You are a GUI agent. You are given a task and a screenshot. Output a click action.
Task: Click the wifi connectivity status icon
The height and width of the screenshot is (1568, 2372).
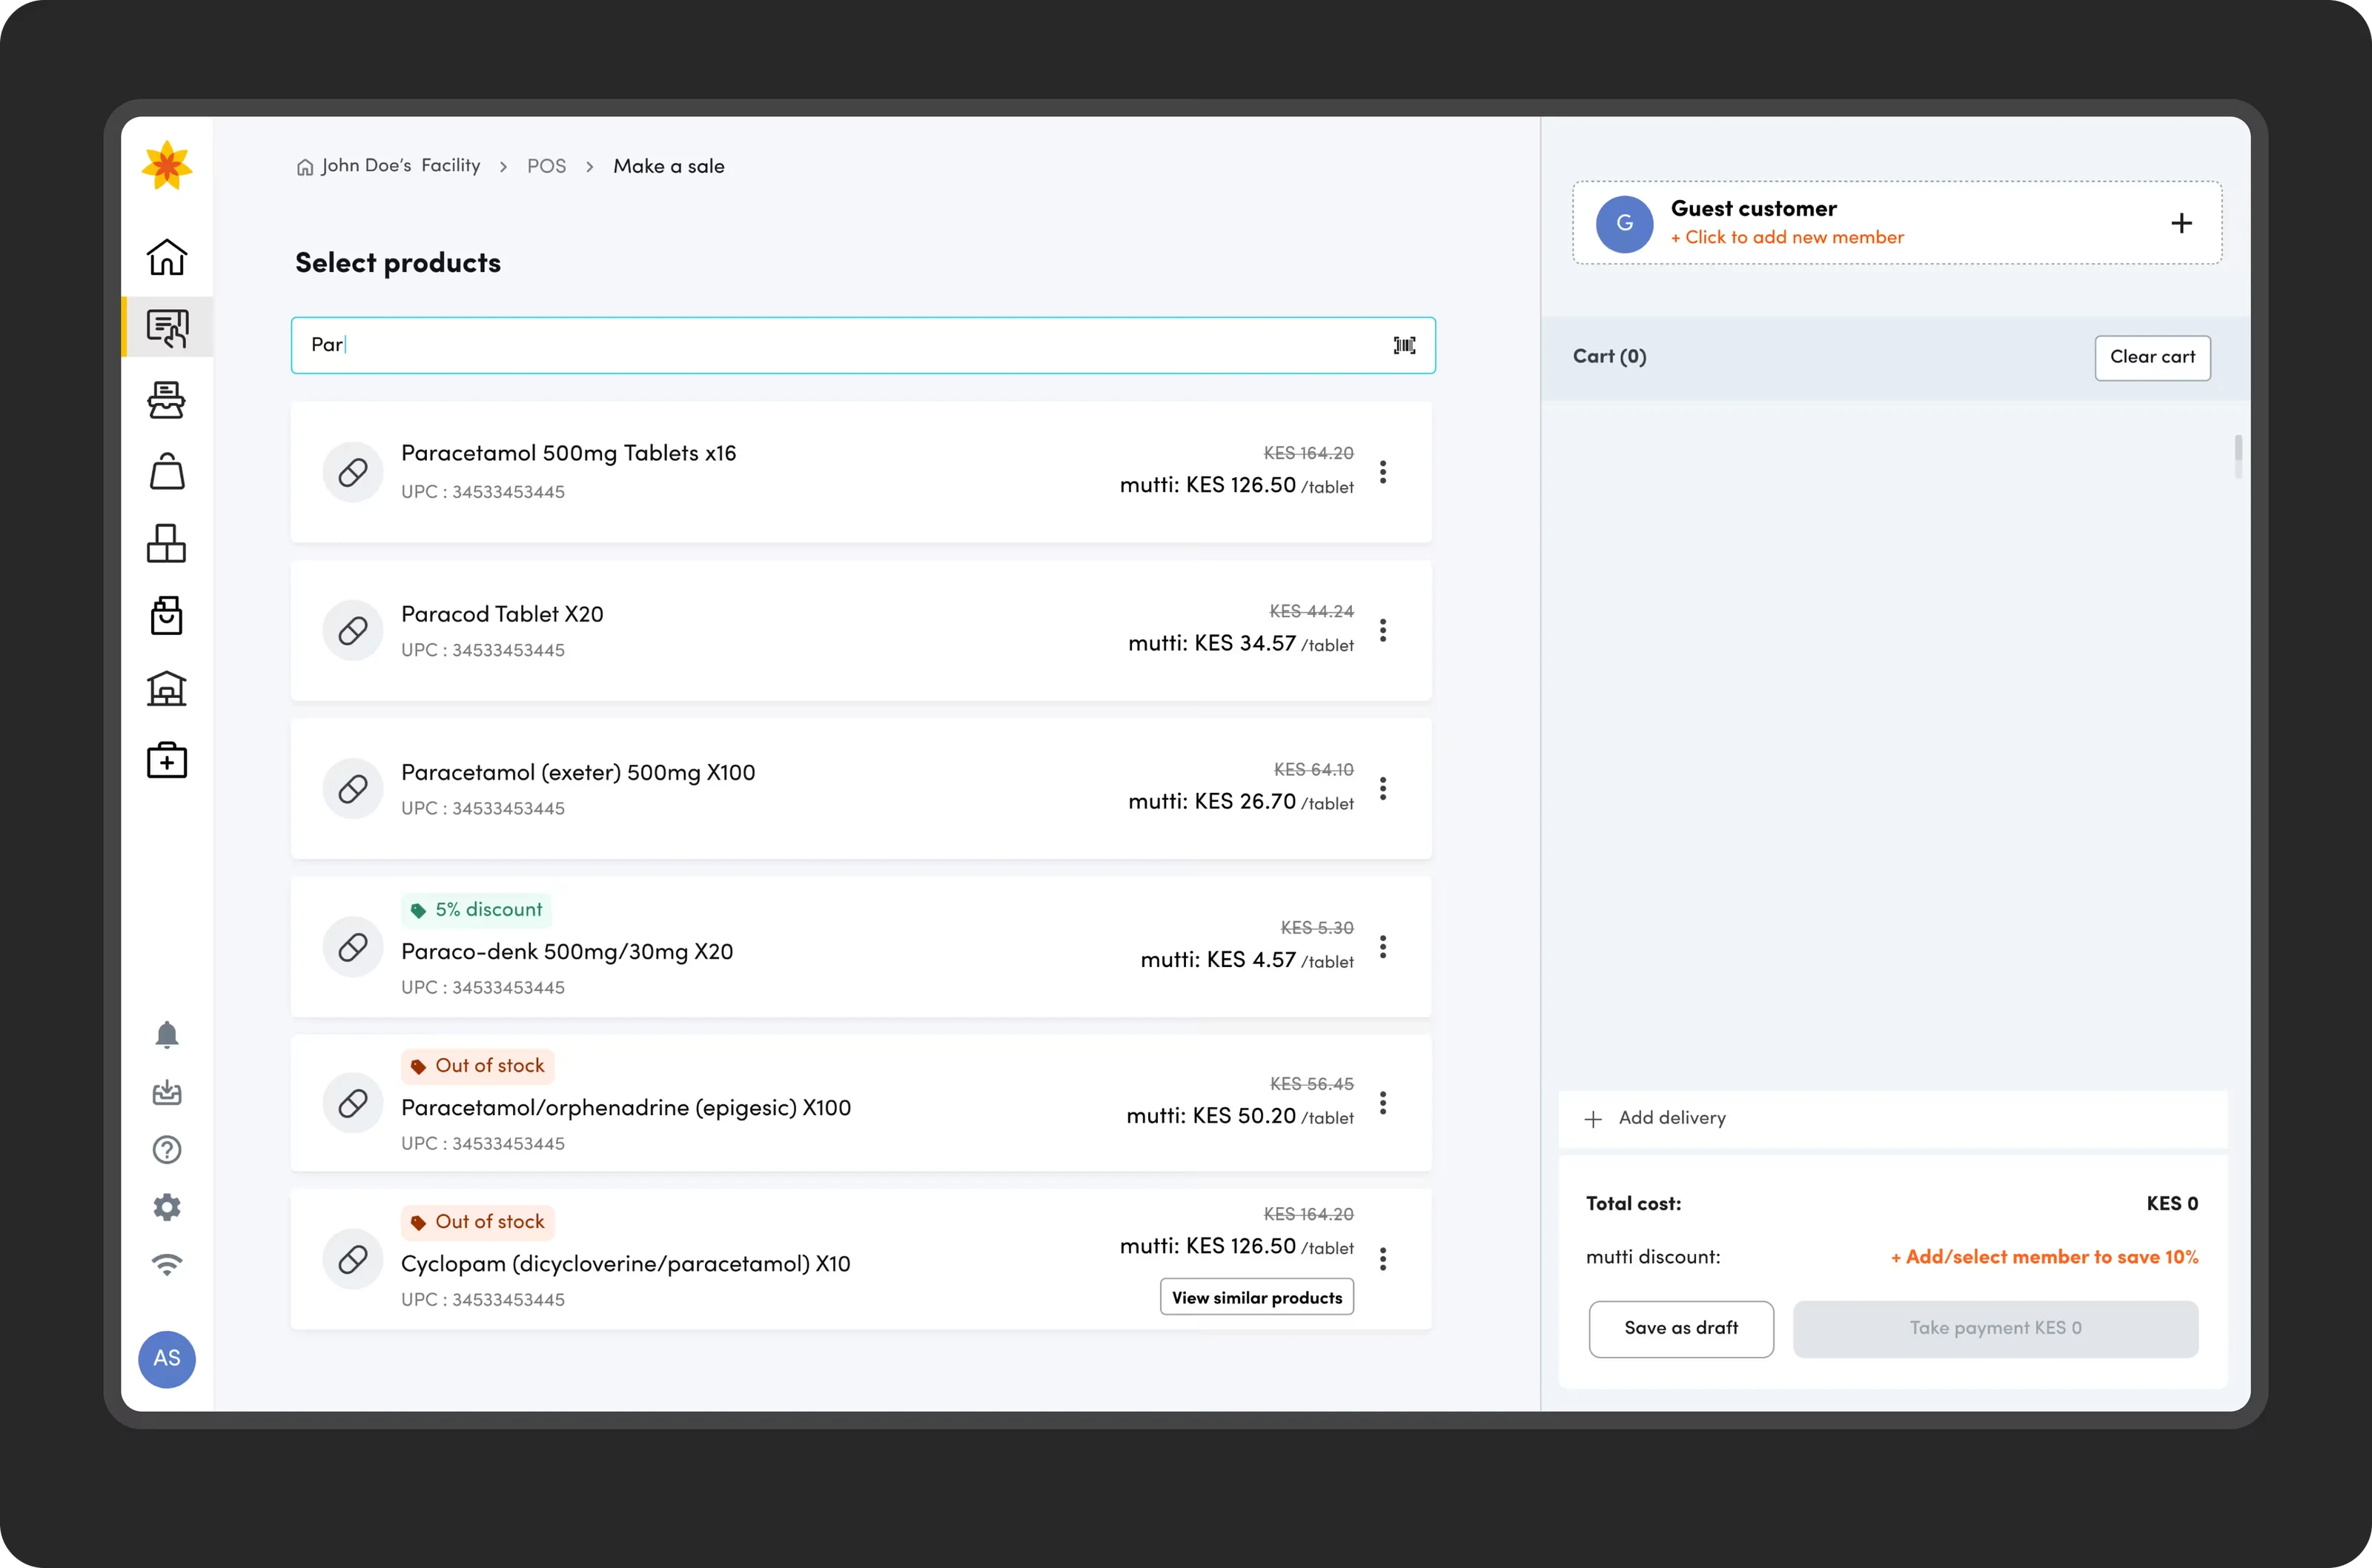[167, 1265]
